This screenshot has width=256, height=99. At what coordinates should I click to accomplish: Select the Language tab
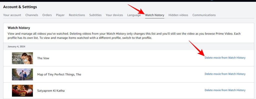click(x=134, y=15)
